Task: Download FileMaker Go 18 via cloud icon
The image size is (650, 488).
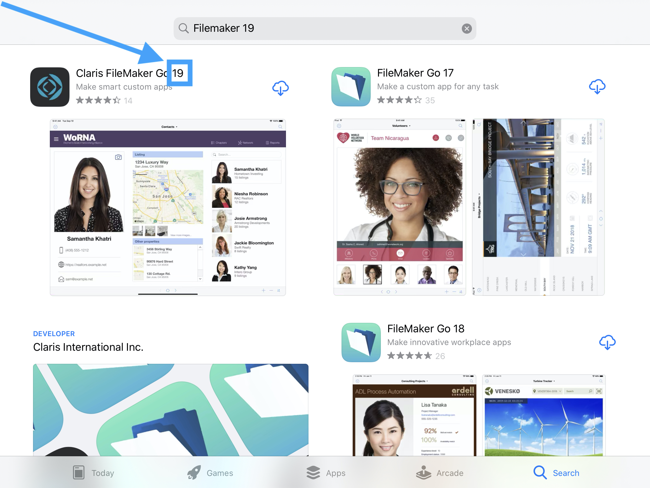Action: pyautogui.click(x=607, y=342)
